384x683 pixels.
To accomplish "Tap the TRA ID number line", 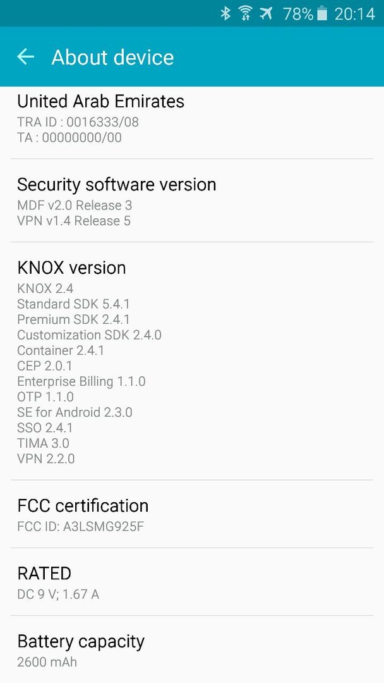I will pos(78,122).
